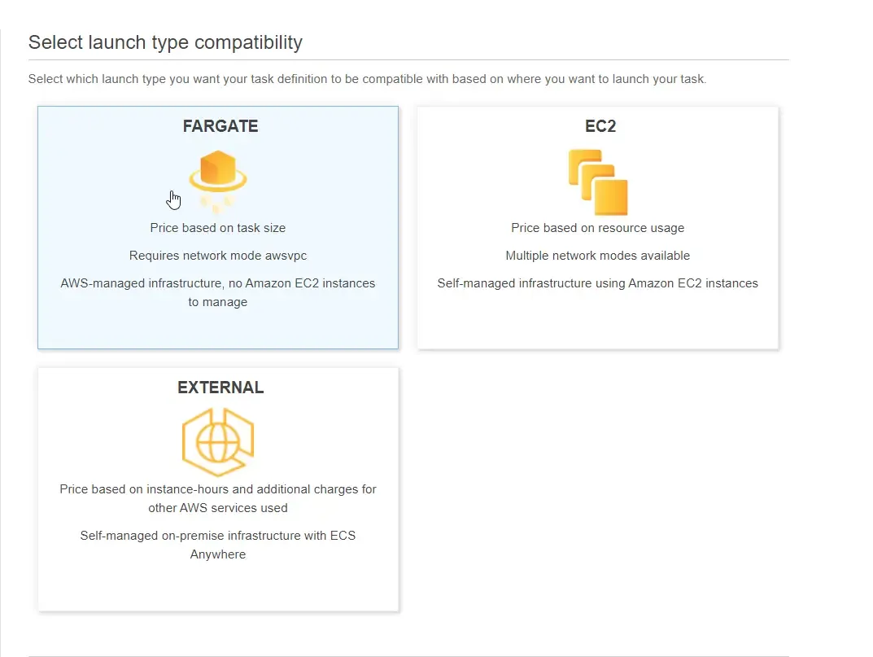Click the divider line below the cards

[x=408, y=648]
